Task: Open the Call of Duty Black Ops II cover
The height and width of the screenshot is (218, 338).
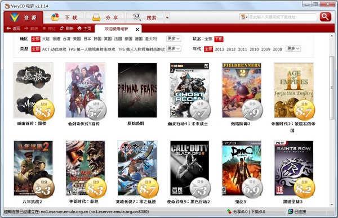Action: [x=189, y=168]
